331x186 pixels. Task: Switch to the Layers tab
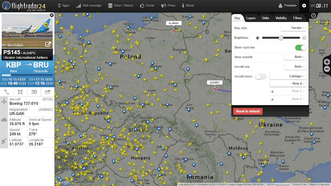tap(251, 18)
